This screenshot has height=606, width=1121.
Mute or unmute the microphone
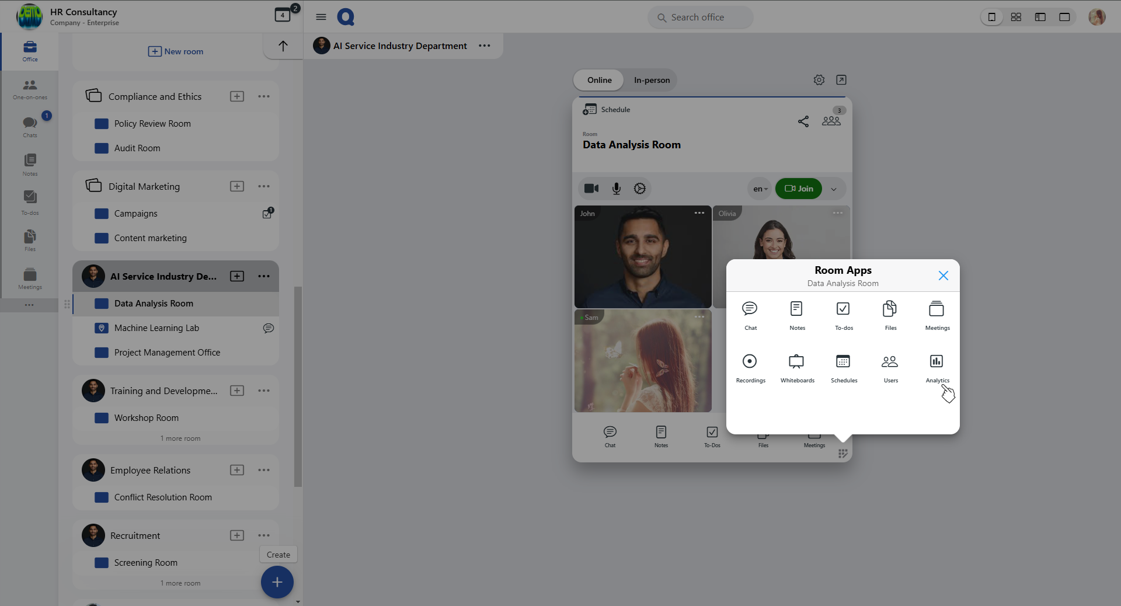pos(616,189)
